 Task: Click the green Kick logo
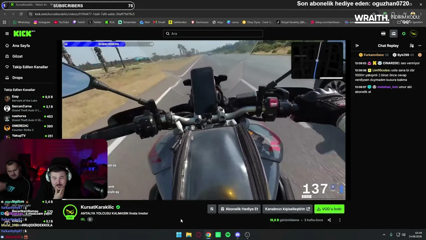coord(24,33)
